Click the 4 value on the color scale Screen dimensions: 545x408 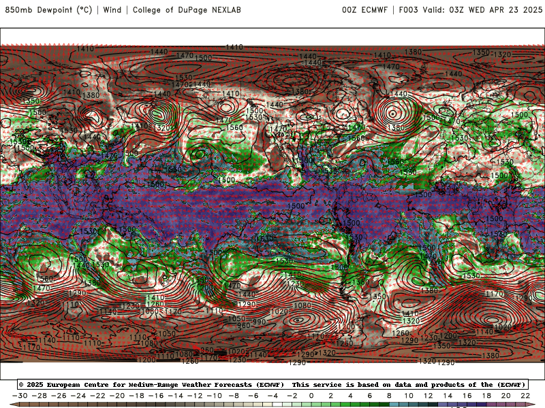350,396
